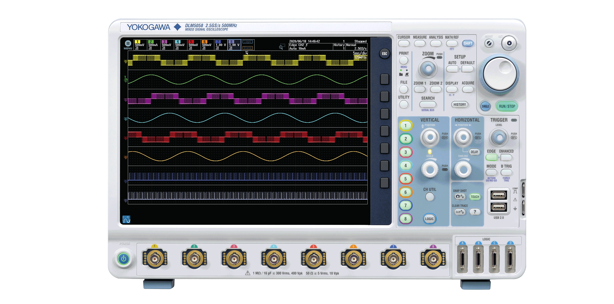Toggle the SHIFT key
The image size is (614, 304).
pos(468,44)
